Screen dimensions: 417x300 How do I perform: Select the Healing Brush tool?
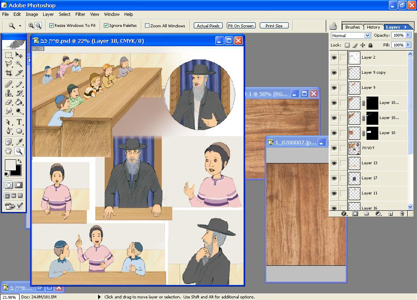[x=9, y=84]
